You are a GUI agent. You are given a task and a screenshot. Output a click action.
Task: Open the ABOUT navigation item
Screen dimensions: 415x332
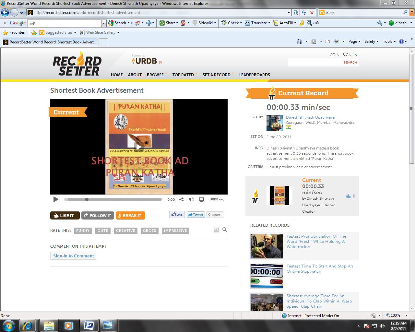(x=135, y=75)
